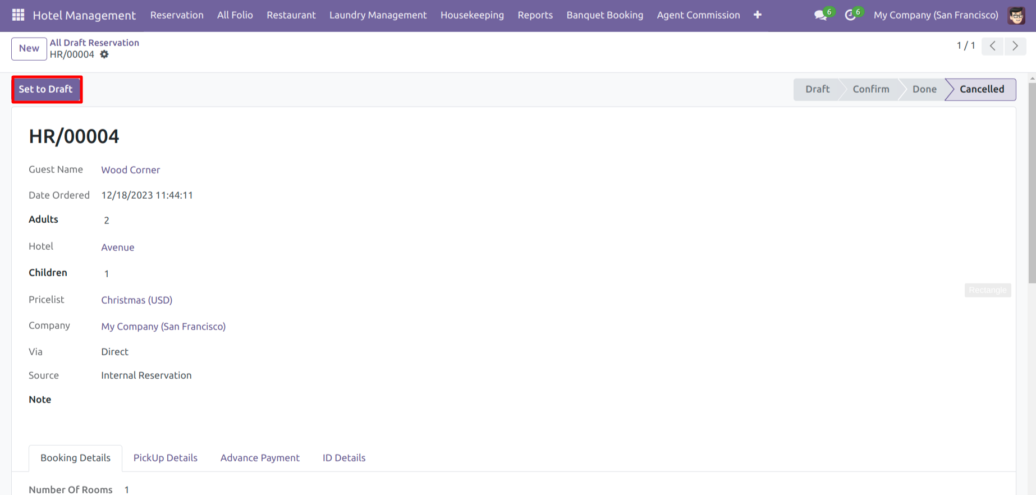Switch to the PickUp Details tab
Image resolution: width=1036 pixels, height=495 pixels.
coord(165,458)
